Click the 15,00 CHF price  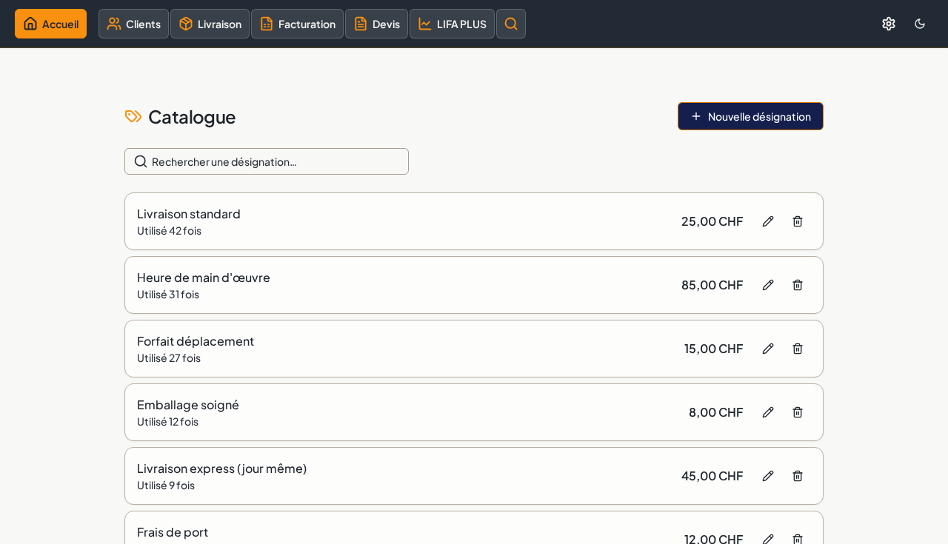(714, 349)
